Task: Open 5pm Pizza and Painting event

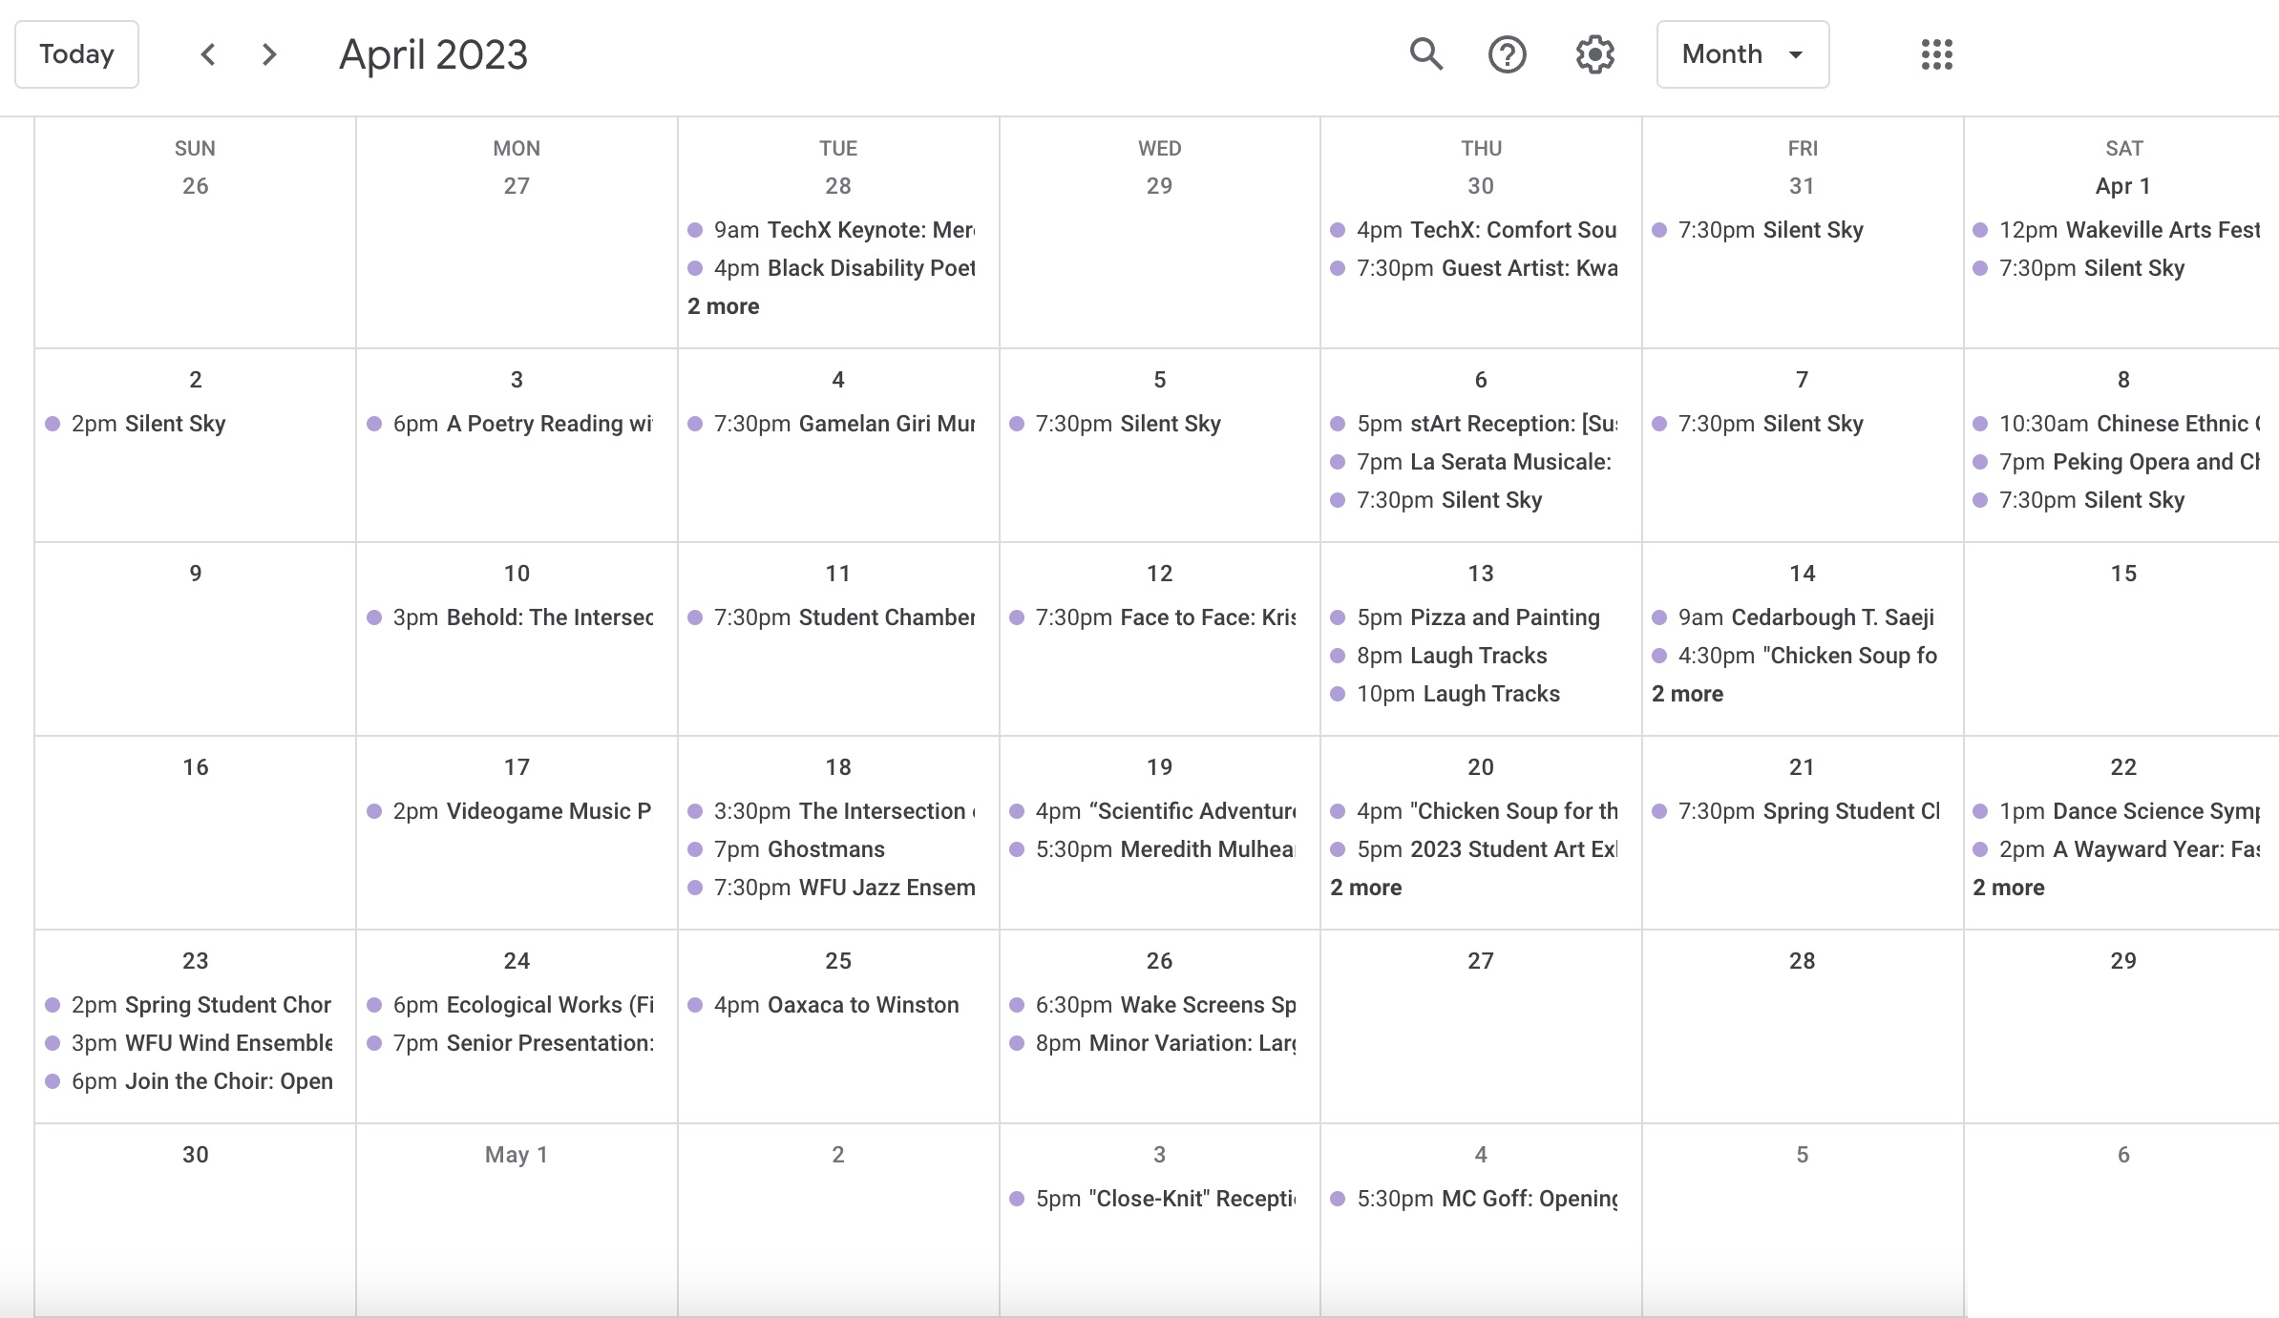Action: 1466,617
